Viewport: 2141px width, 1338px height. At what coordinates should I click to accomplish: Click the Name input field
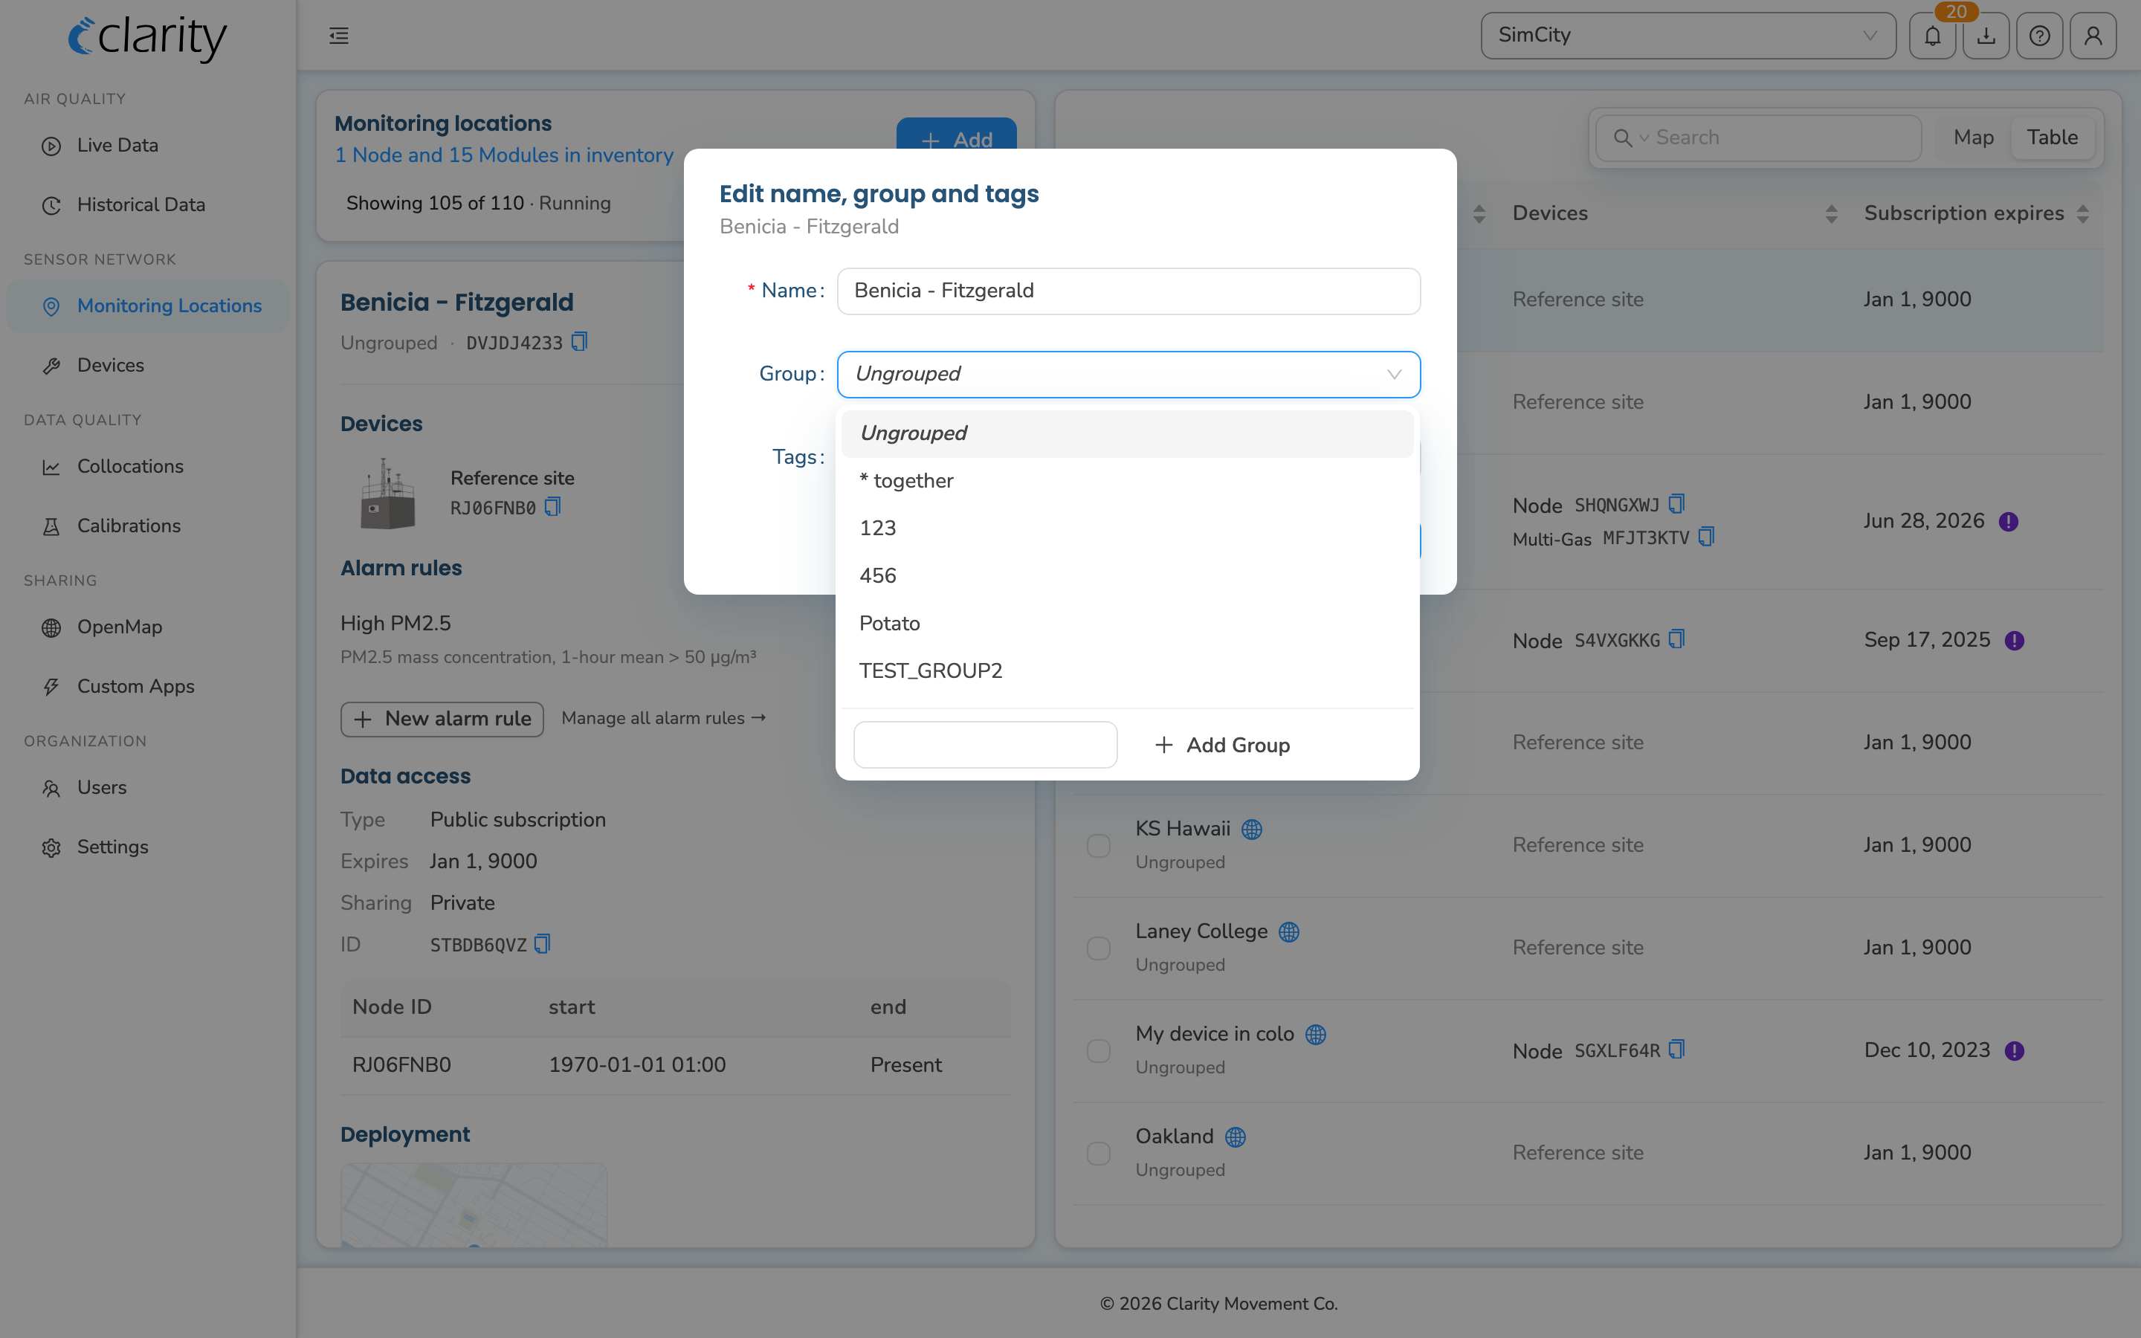(1128, 291)
